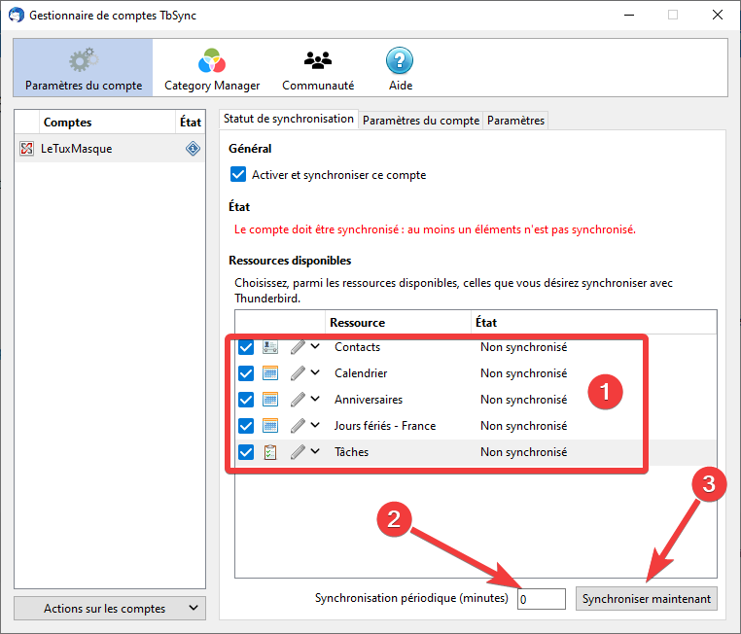Click the Thunderbird icon in the title bar
This screenshot has height=634, width=741.
point(17,15)
